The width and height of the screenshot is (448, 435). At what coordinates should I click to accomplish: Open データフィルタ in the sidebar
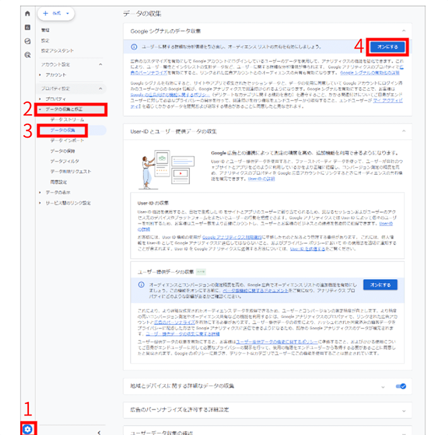[x=65, y=161]
